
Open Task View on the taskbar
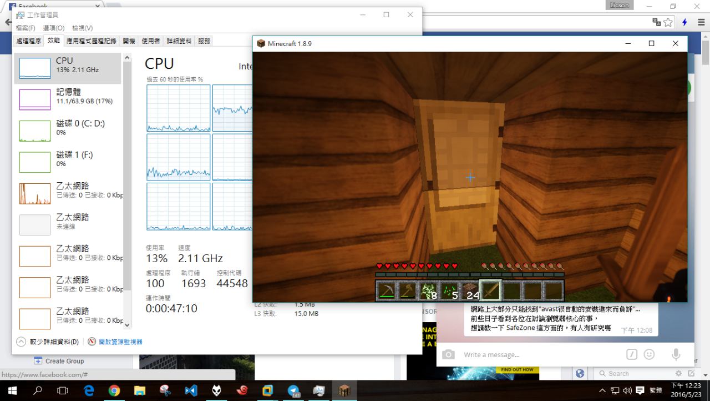pos(63,390)
